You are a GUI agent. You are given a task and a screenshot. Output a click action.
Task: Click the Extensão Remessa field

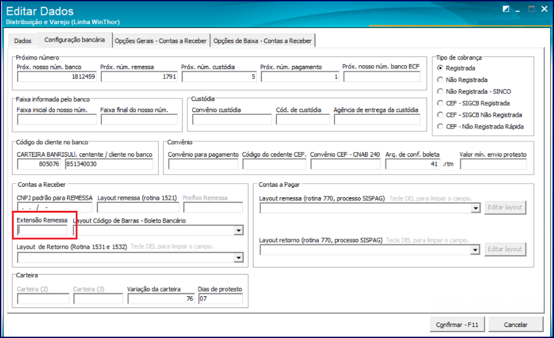click(42, 231)
